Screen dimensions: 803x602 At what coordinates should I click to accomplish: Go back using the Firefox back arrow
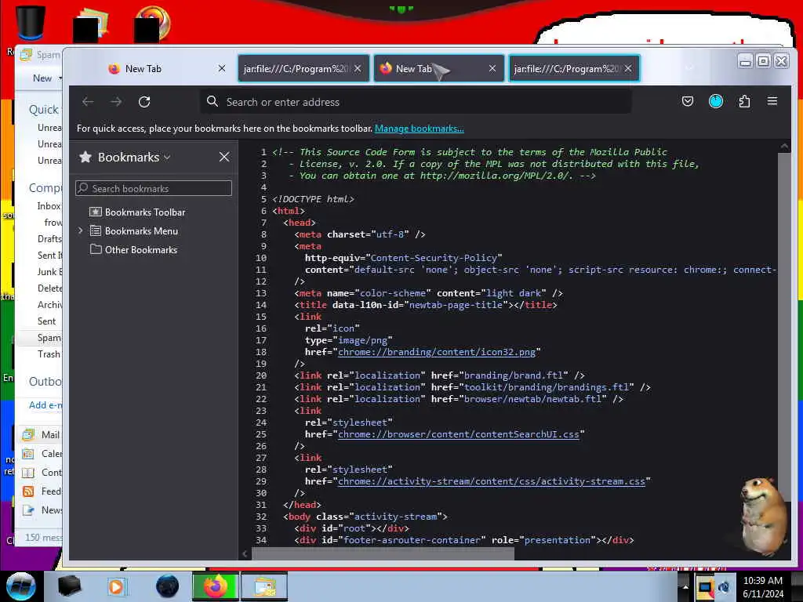(88, 102)
